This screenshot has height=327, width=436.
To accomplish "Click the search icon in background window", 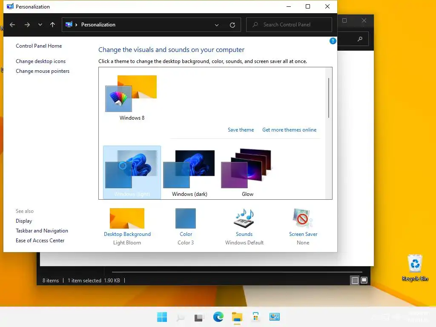I will (360, 39).
